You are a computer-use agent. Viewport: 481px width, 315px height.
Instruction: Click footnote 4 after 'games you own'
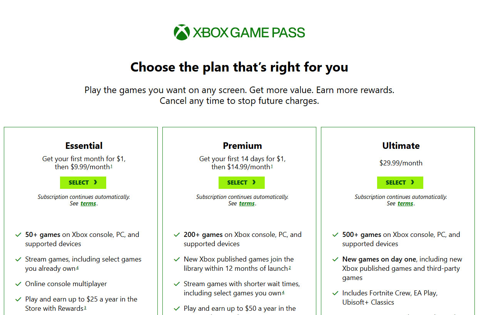(x=283, y=292)
